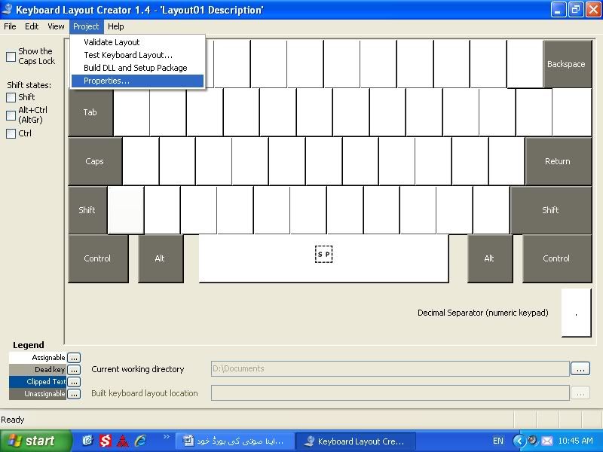Click the left Alt key
Screen dimensions: 603x452
tap(161, 258)
